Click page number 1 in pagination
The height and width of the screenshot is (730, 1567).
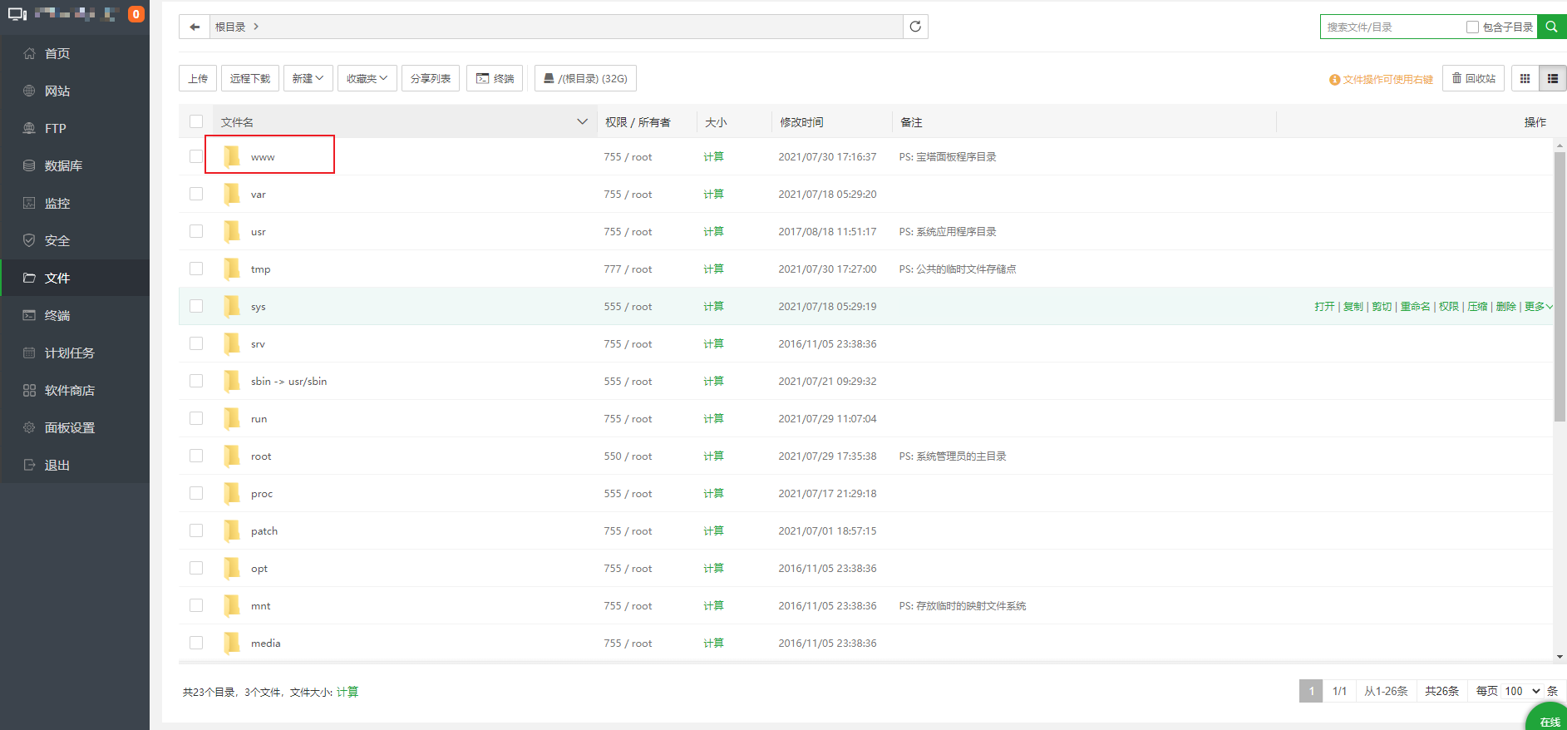(1311, 691)
